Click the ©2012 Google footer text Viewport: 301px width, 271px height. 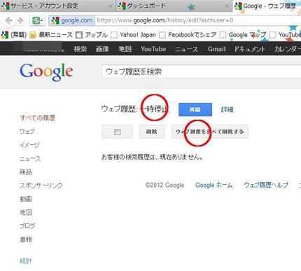(164, 185)
